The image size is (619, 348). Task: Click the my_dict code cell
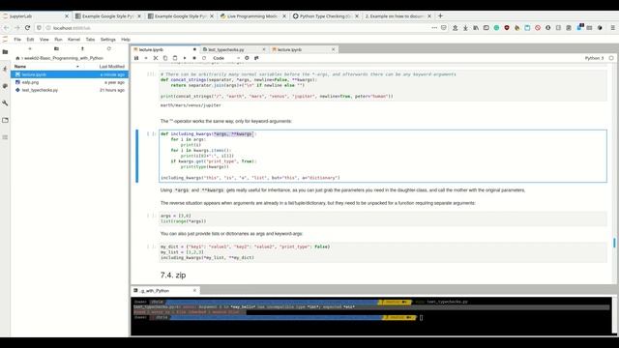click(383, 252)
